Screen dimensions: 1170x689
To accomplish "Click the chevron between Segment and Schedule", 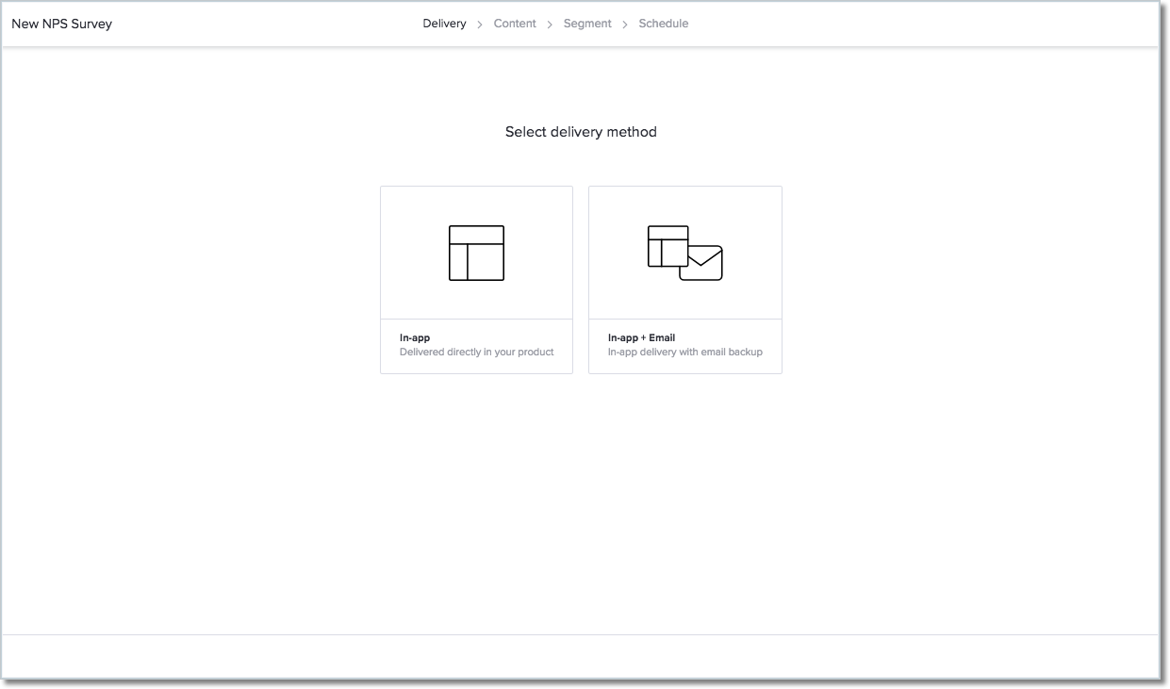I will pos(625,25).
